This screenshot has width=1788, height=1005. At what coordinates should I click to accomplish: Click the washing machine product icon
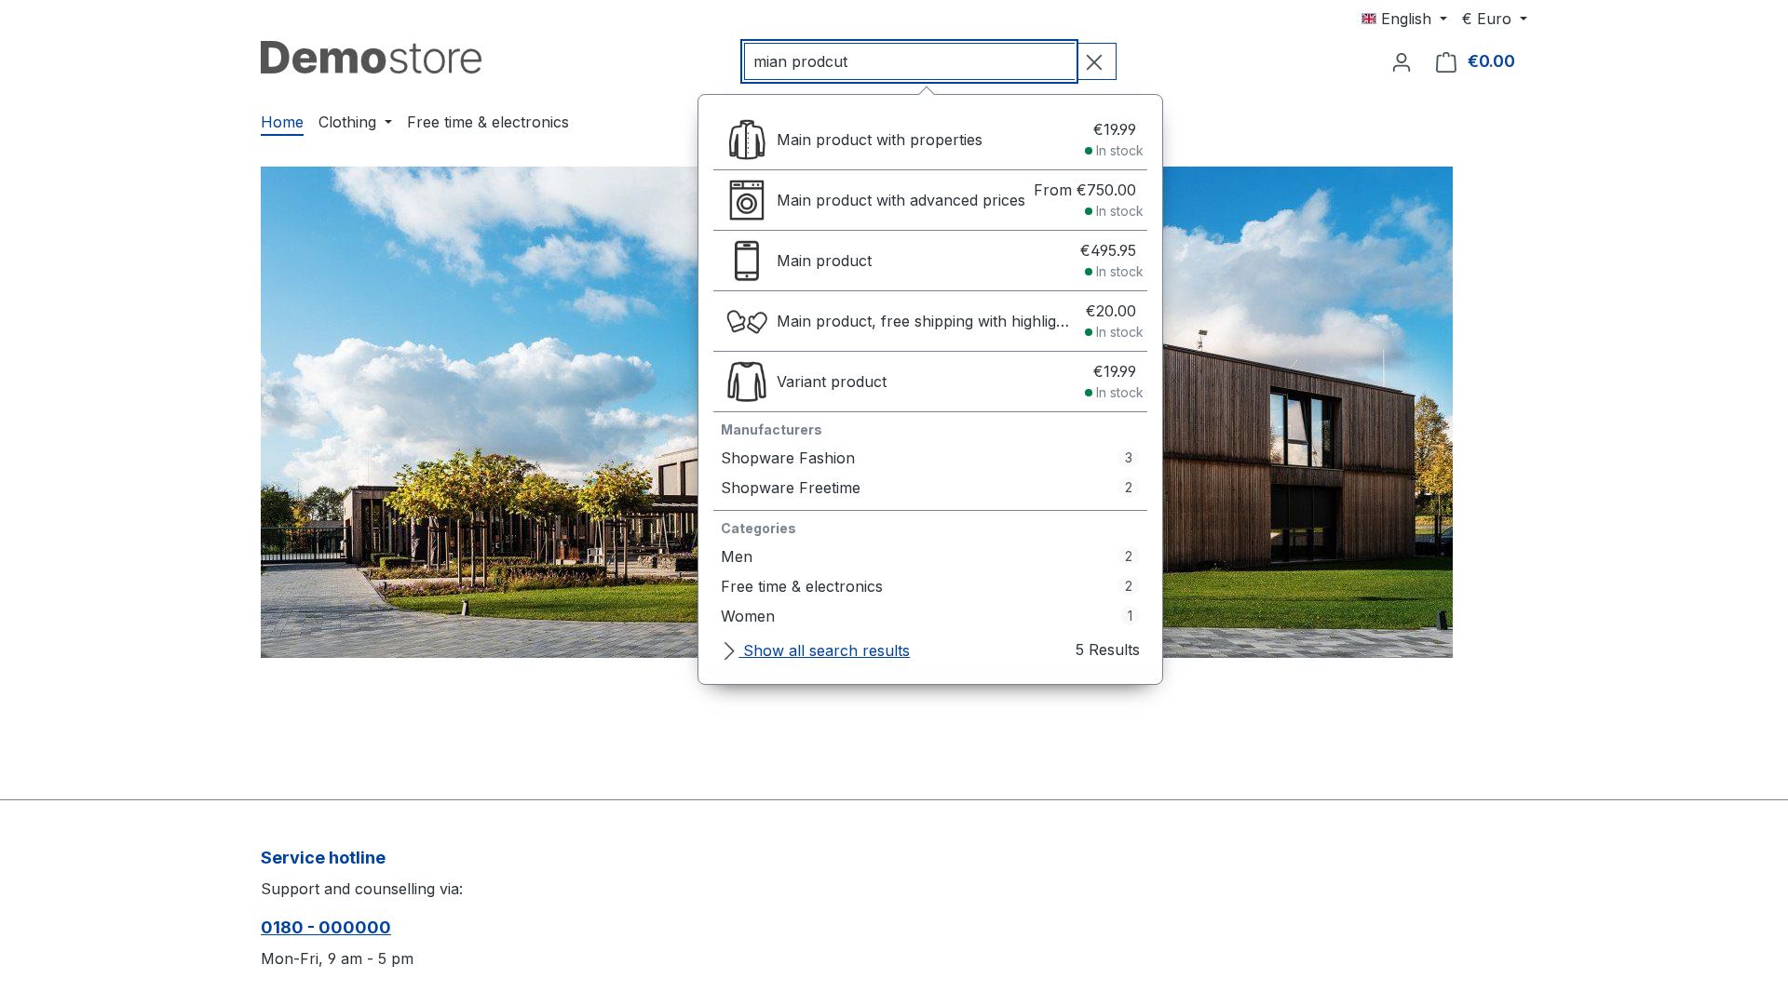[747, 200]
